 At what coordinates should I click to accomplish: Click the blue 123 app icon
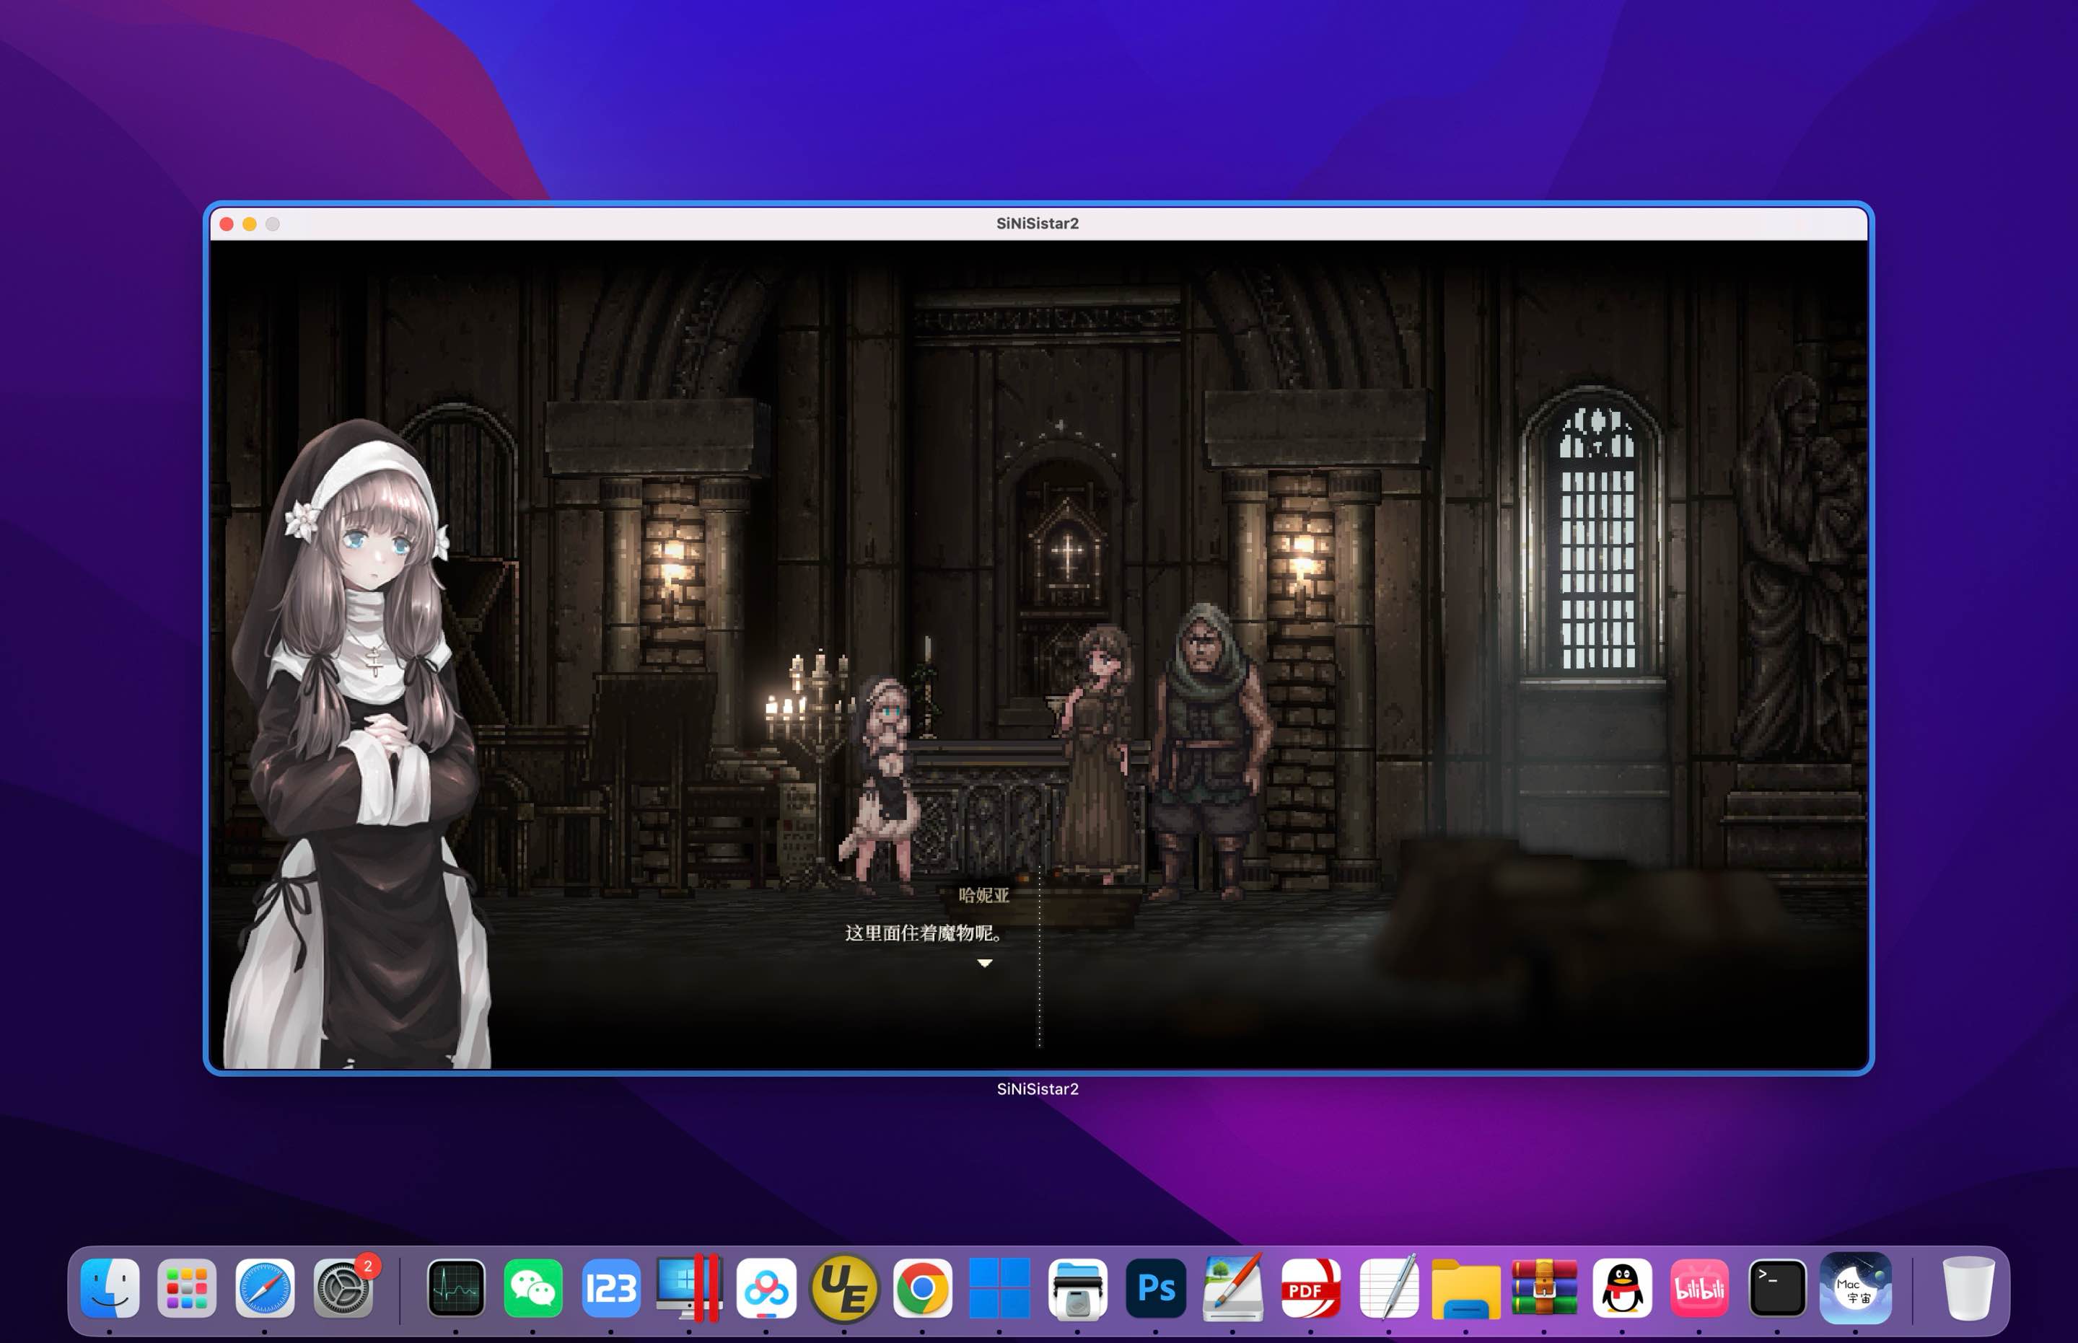(610, 1287)
